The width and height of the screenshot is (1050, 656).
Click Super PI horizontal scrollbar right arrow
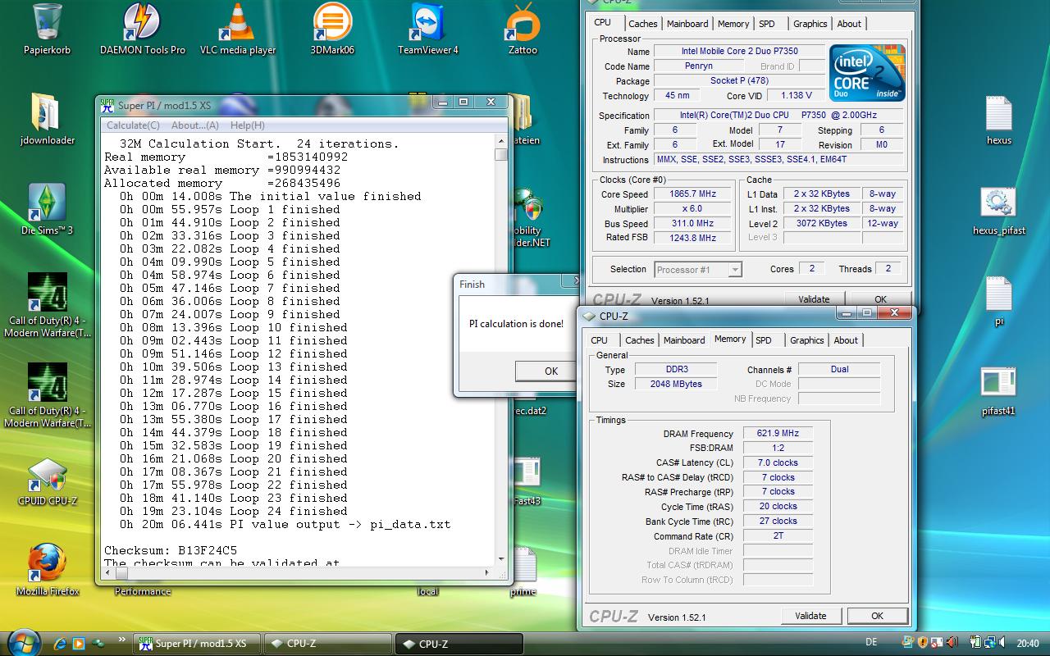pyautogui.click(x=488, y=574)
